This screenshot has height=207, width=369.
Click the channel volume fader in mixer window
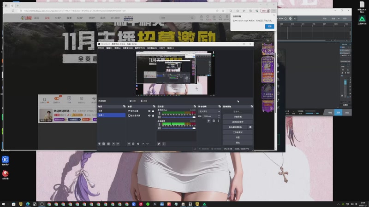(345, 82)
